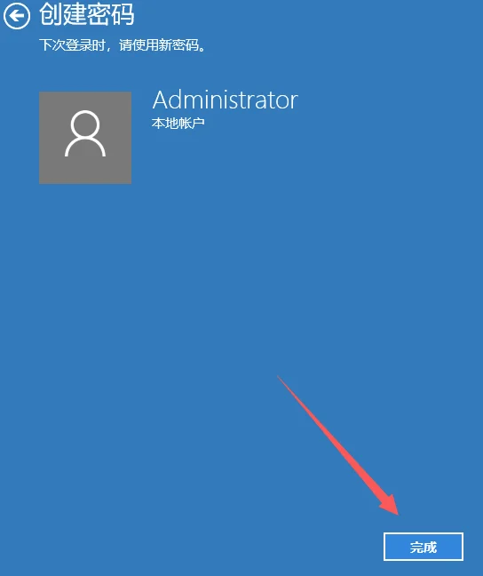Click the 创建密码 page title
Image resolution: width=483 pixels, height=576 pixels.
tap(87, 14)
